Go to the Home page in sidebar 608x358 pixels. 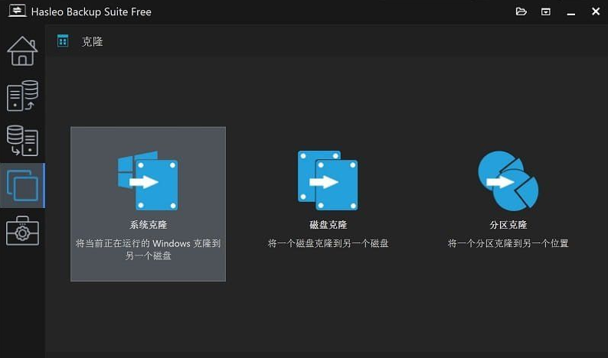(x=22, y=50)
